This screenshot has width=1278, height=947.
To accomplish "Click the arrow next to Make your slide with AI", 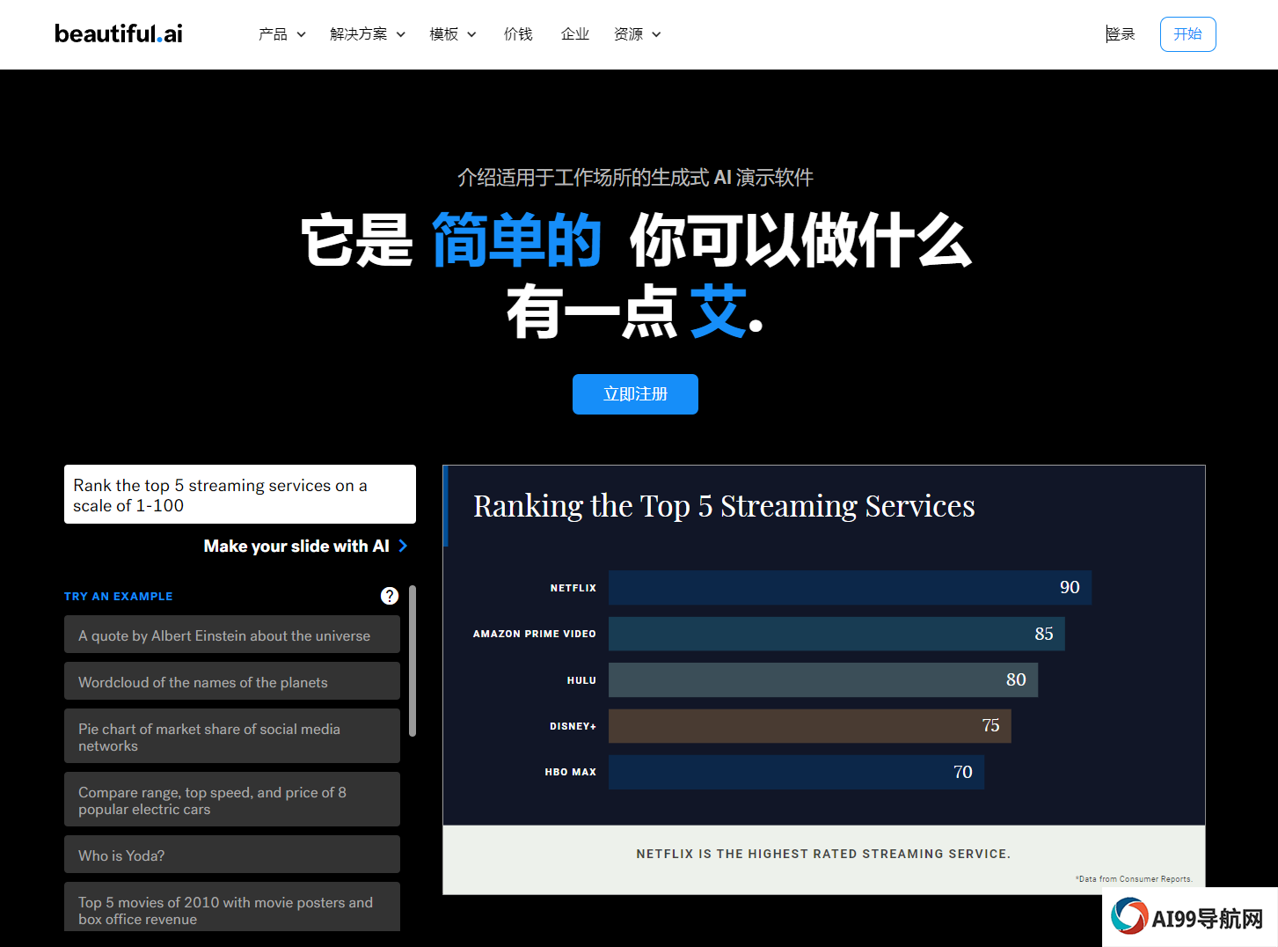I will point(403,546).
